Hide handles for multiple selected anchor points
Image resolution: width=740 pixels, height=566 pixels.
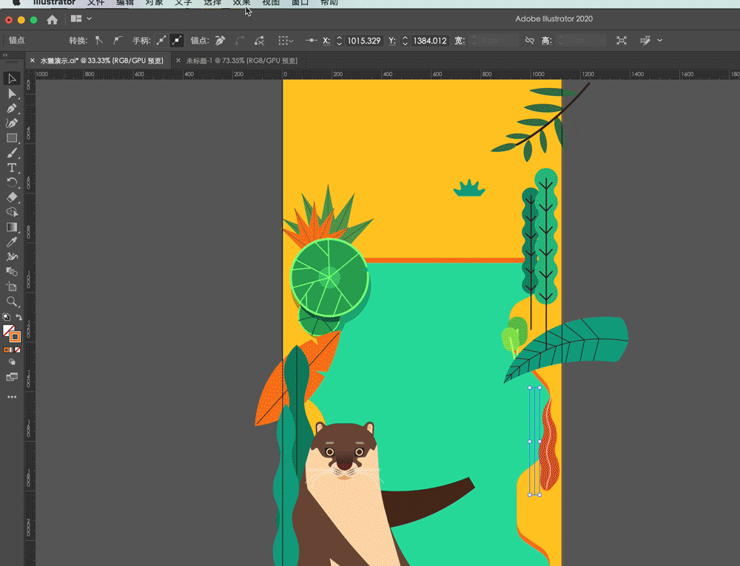click(x=177, y=41)
